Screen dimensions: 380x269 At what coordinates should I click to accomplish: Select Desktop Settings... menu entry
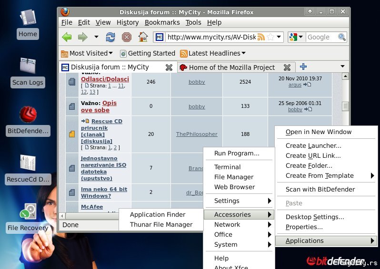[x=327, y=217]
